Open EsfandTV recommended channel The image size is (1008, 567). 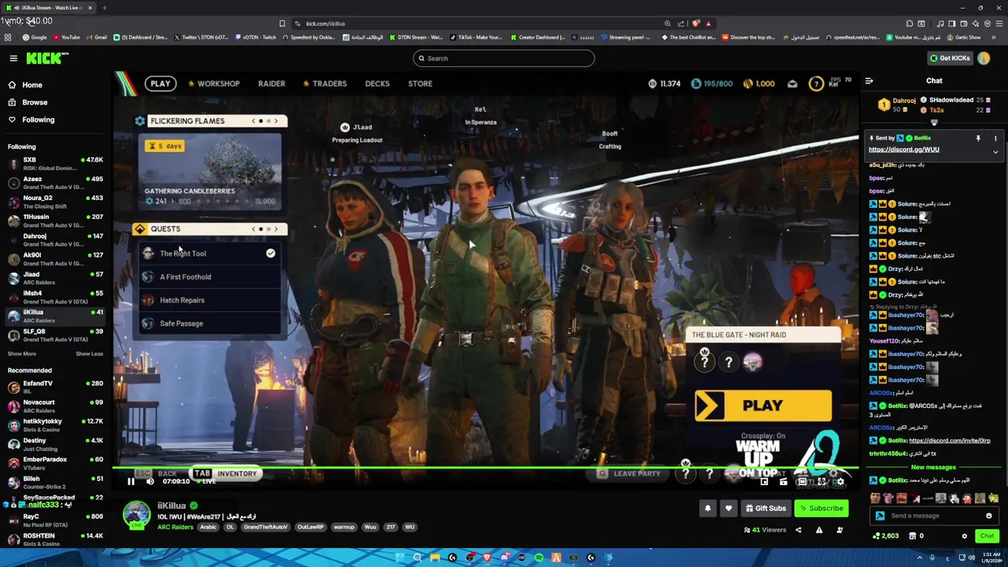coord(55,387)
